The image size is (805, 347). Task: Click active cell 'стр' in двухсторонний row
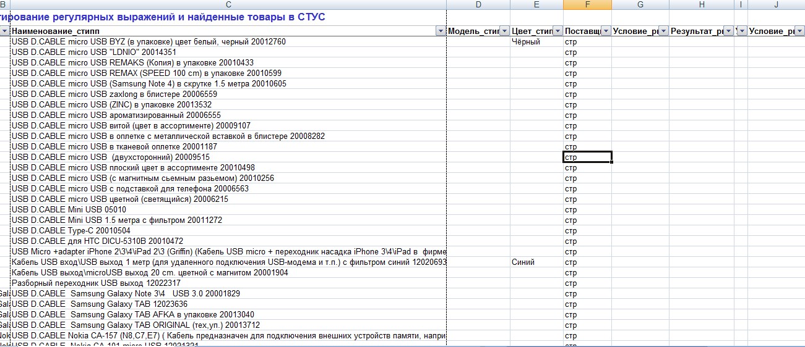click(587, 157)
